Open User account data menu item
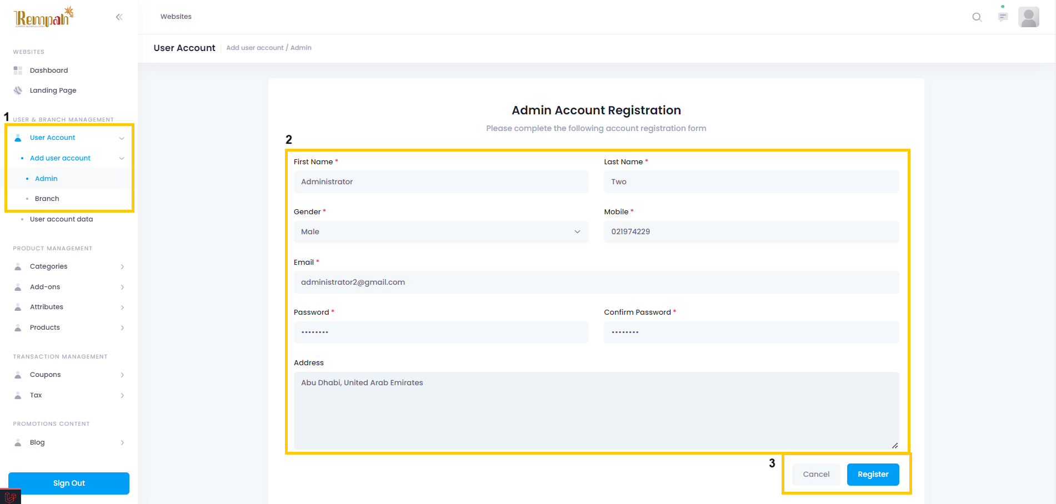The width and height of the screenshot is (1056, 504). (61, 219)
